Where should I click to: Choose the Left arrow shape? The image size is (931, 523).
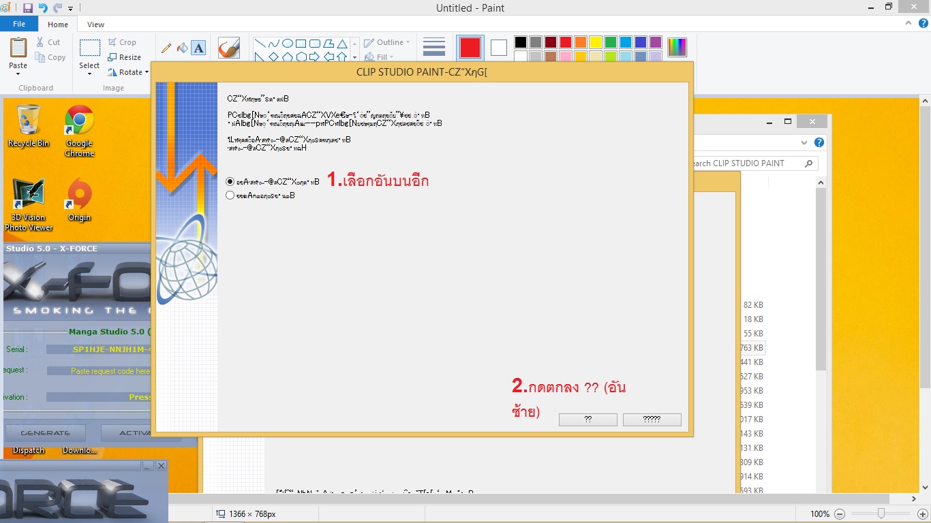click(329, 57)
